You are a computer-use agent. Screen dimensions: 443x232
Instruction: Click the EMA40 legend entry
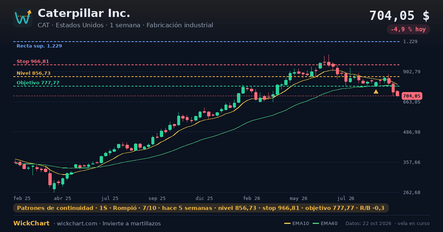[325, 224]
